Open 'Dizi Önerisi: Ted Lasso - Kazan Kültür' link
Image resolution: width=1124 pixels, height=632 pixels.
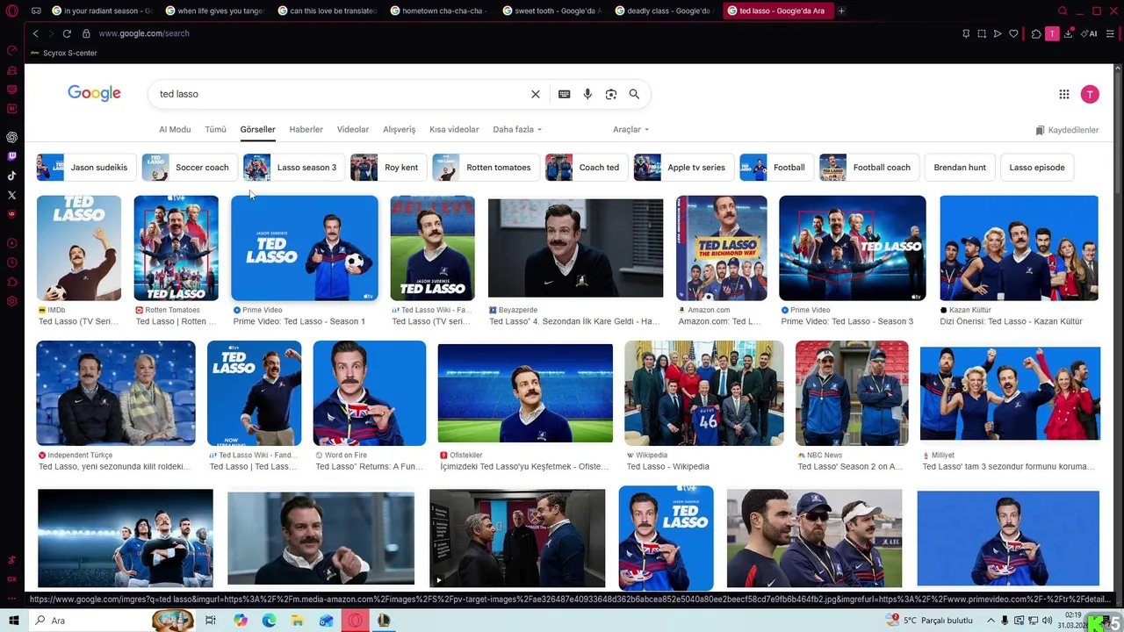pyautogui.click(x=1011, y=321)
